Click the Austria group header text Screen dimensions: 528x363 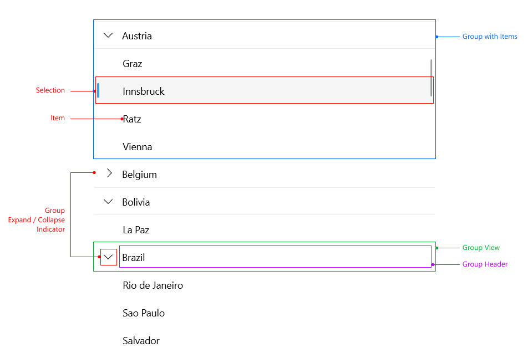(x=137, y=36)
